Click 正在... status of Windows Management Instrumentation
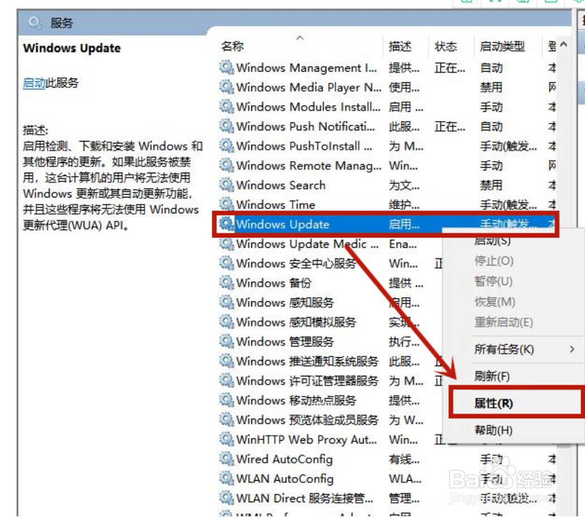 coord(449,68)
